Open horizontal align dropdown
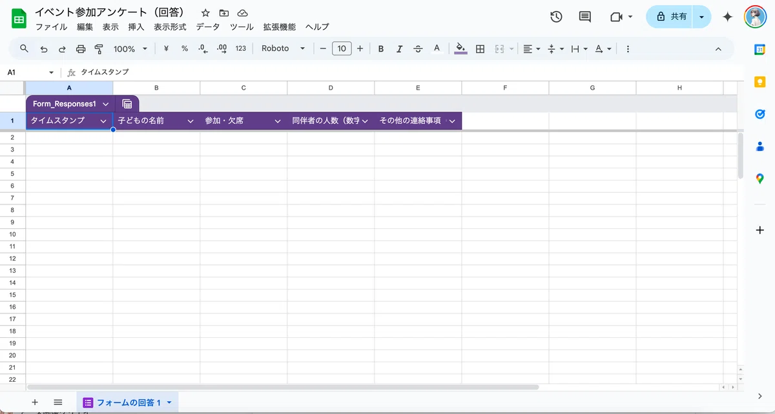775x414 pixels. [x=532, y=48]
